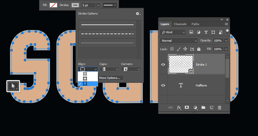
Task: Select the dashed line stroke preset
Action: 107,34
